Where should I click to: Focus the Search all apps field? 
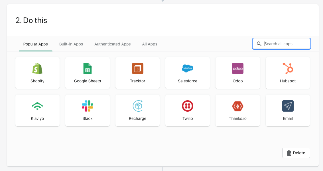(281, 44)
